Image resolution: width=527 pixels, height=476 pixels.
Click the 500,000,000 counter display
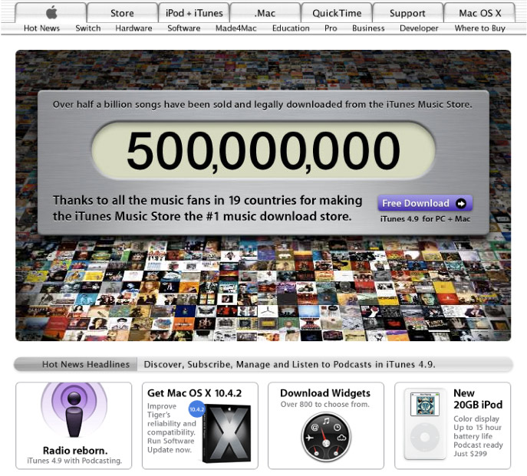264,150
